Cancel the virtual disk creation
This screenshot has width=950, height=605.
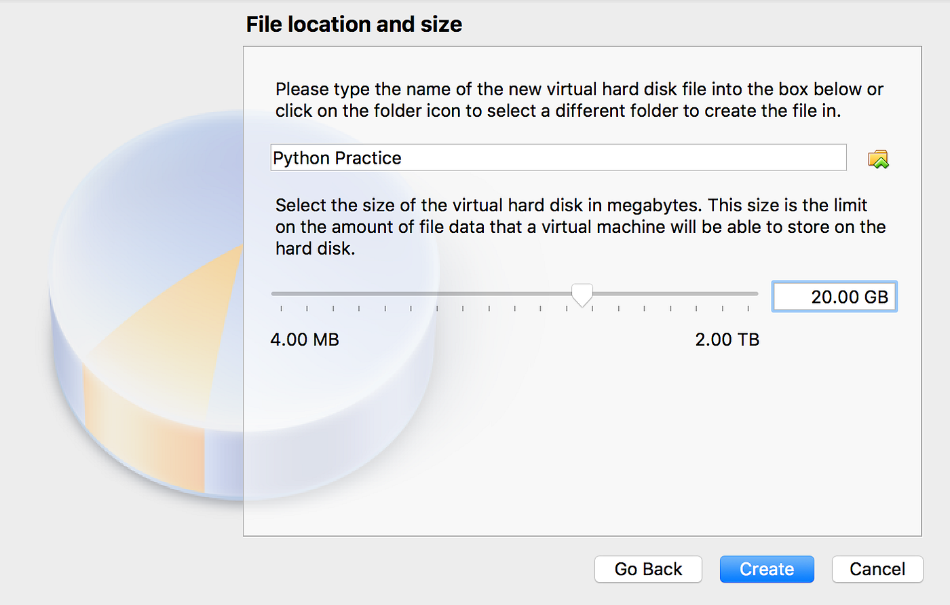pos(877,569)
